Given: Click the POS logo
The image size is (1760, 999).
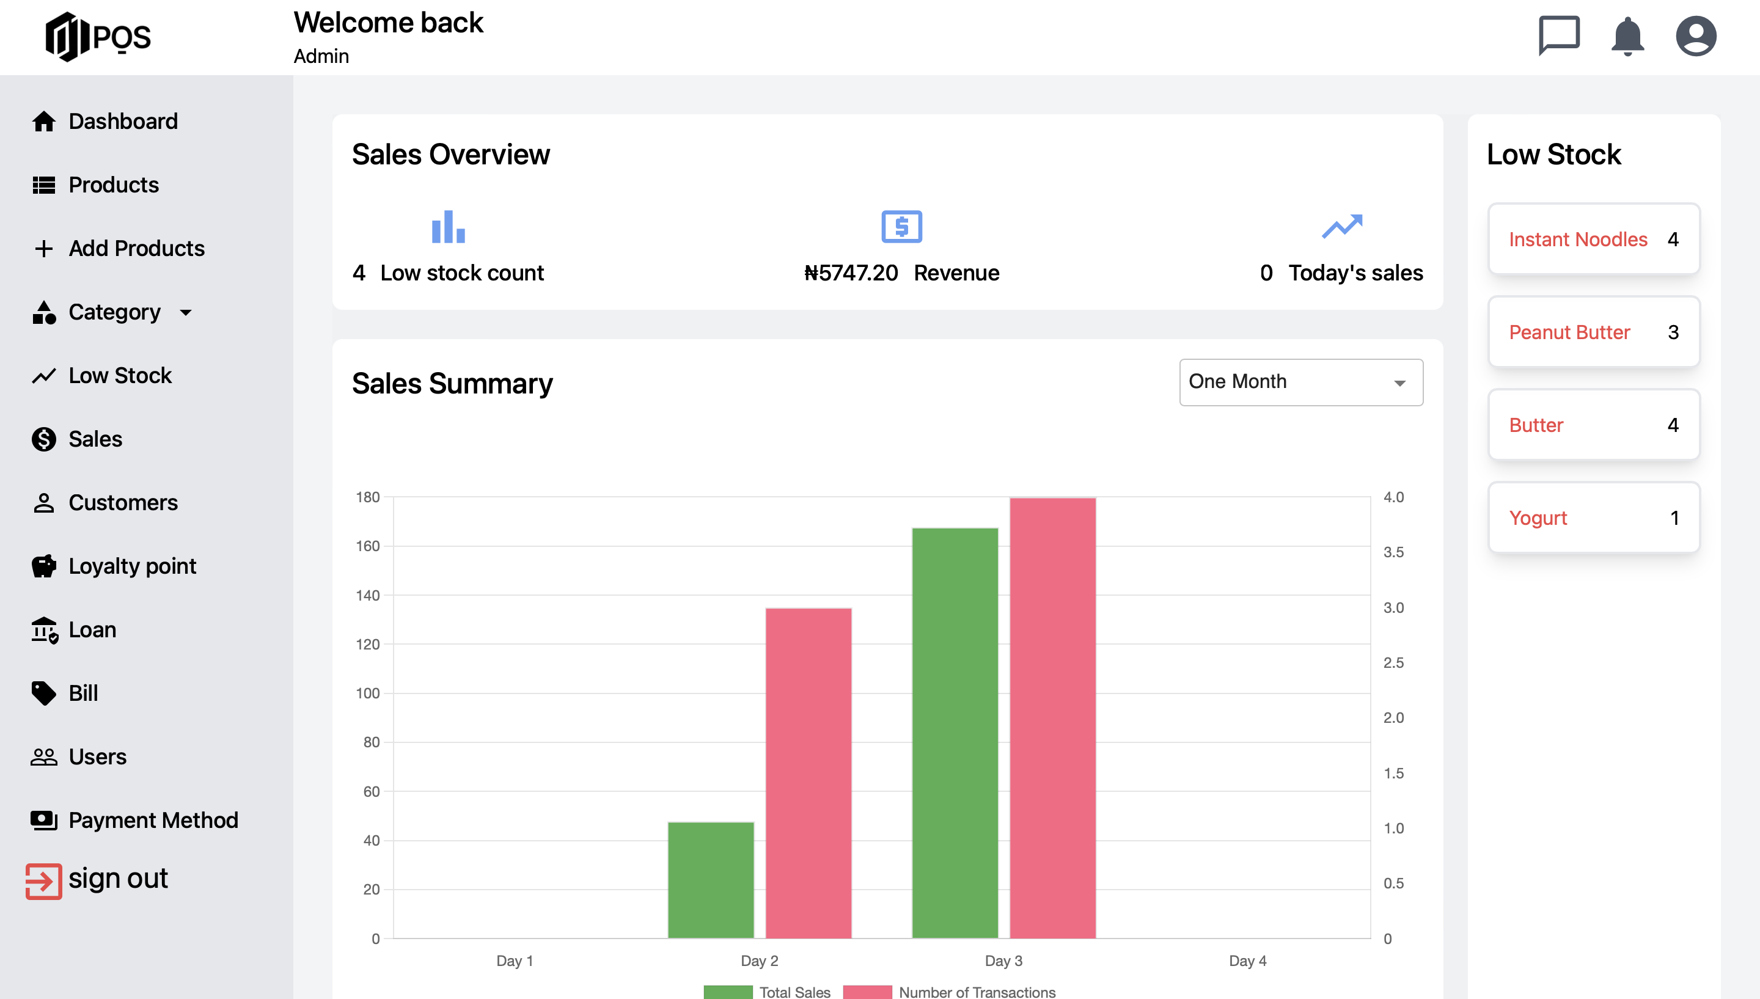Looking at the screenshot, I should [x=97, y=37].
